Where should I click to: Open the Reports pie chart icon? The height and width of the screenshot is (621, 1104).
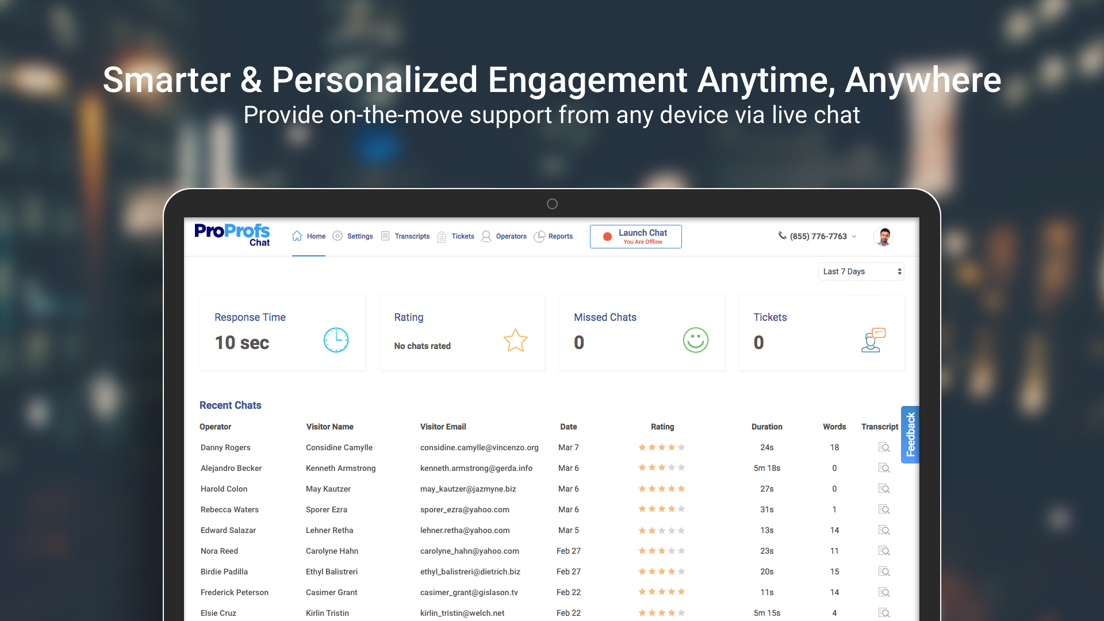click(539, 236)
